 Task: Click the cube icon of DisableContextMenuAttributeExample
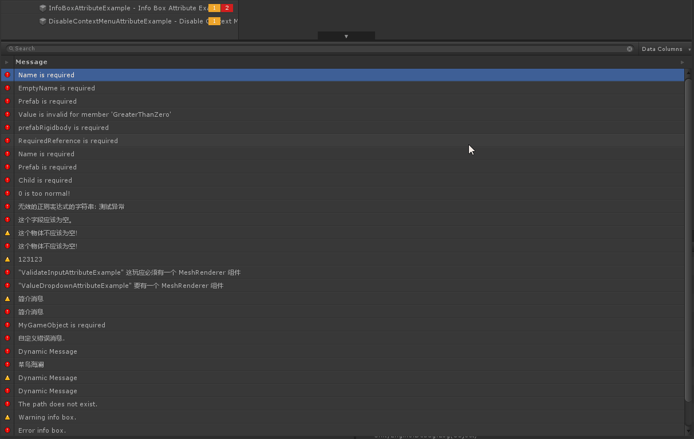click(43, 21)
